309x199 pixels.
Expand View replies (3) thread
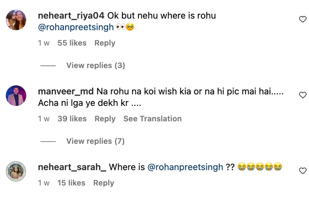(x=95, y=65)
